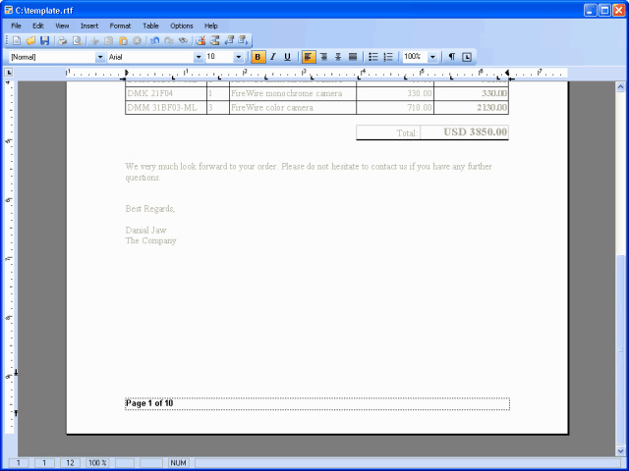The width and height of the screenshot is (629, 471).
Task: Toggle Bold formatting off
Action: pos(257,57)
